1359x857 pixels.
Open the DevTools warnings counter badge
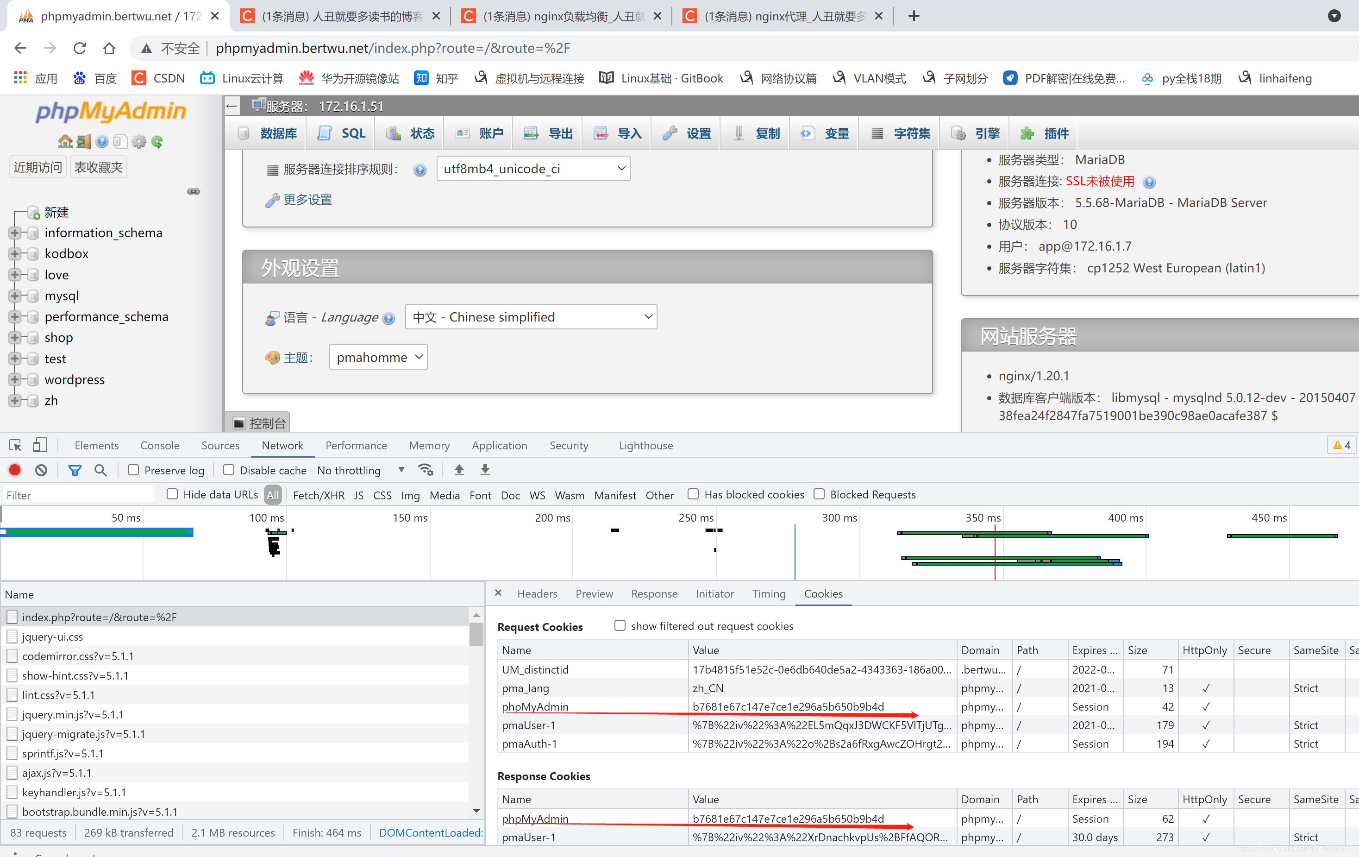click(x=1342, y=446)
